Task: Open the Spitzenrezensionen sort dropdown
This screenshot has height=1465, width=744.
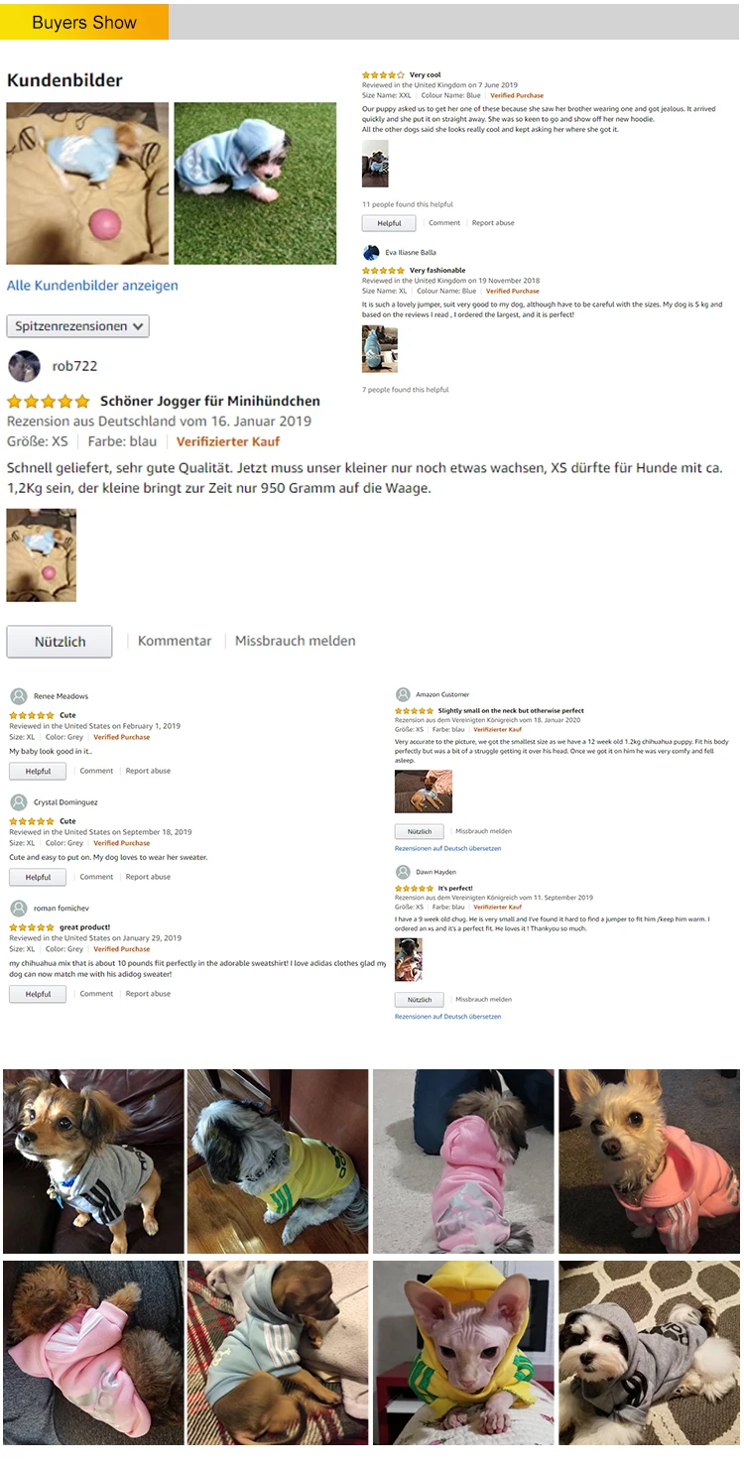Action: (78, 326)
